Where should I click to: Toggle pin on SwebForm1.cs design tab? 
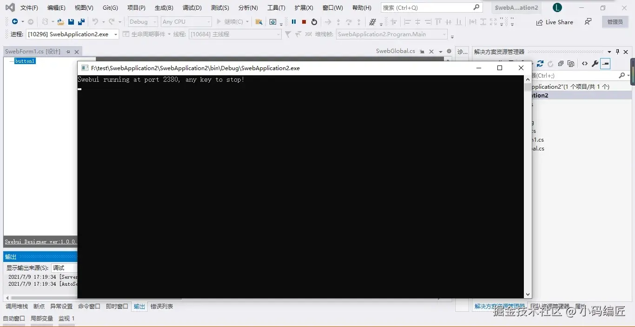coord(68,52)
